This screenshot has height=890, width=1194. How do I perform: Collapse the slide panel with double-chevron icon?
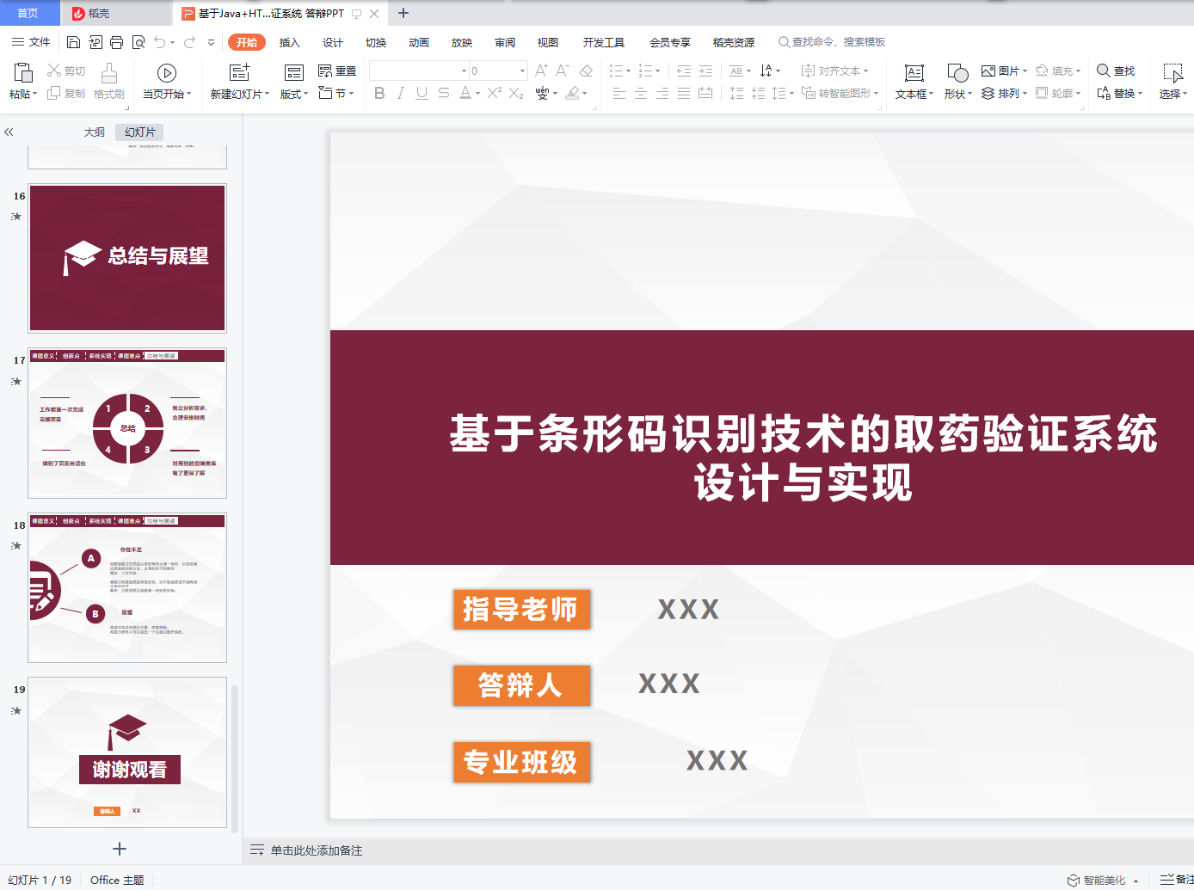[9, 132]
